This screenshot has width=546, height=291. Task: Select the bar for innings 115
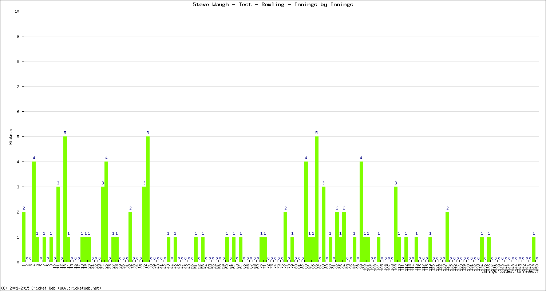pos(416,249)
